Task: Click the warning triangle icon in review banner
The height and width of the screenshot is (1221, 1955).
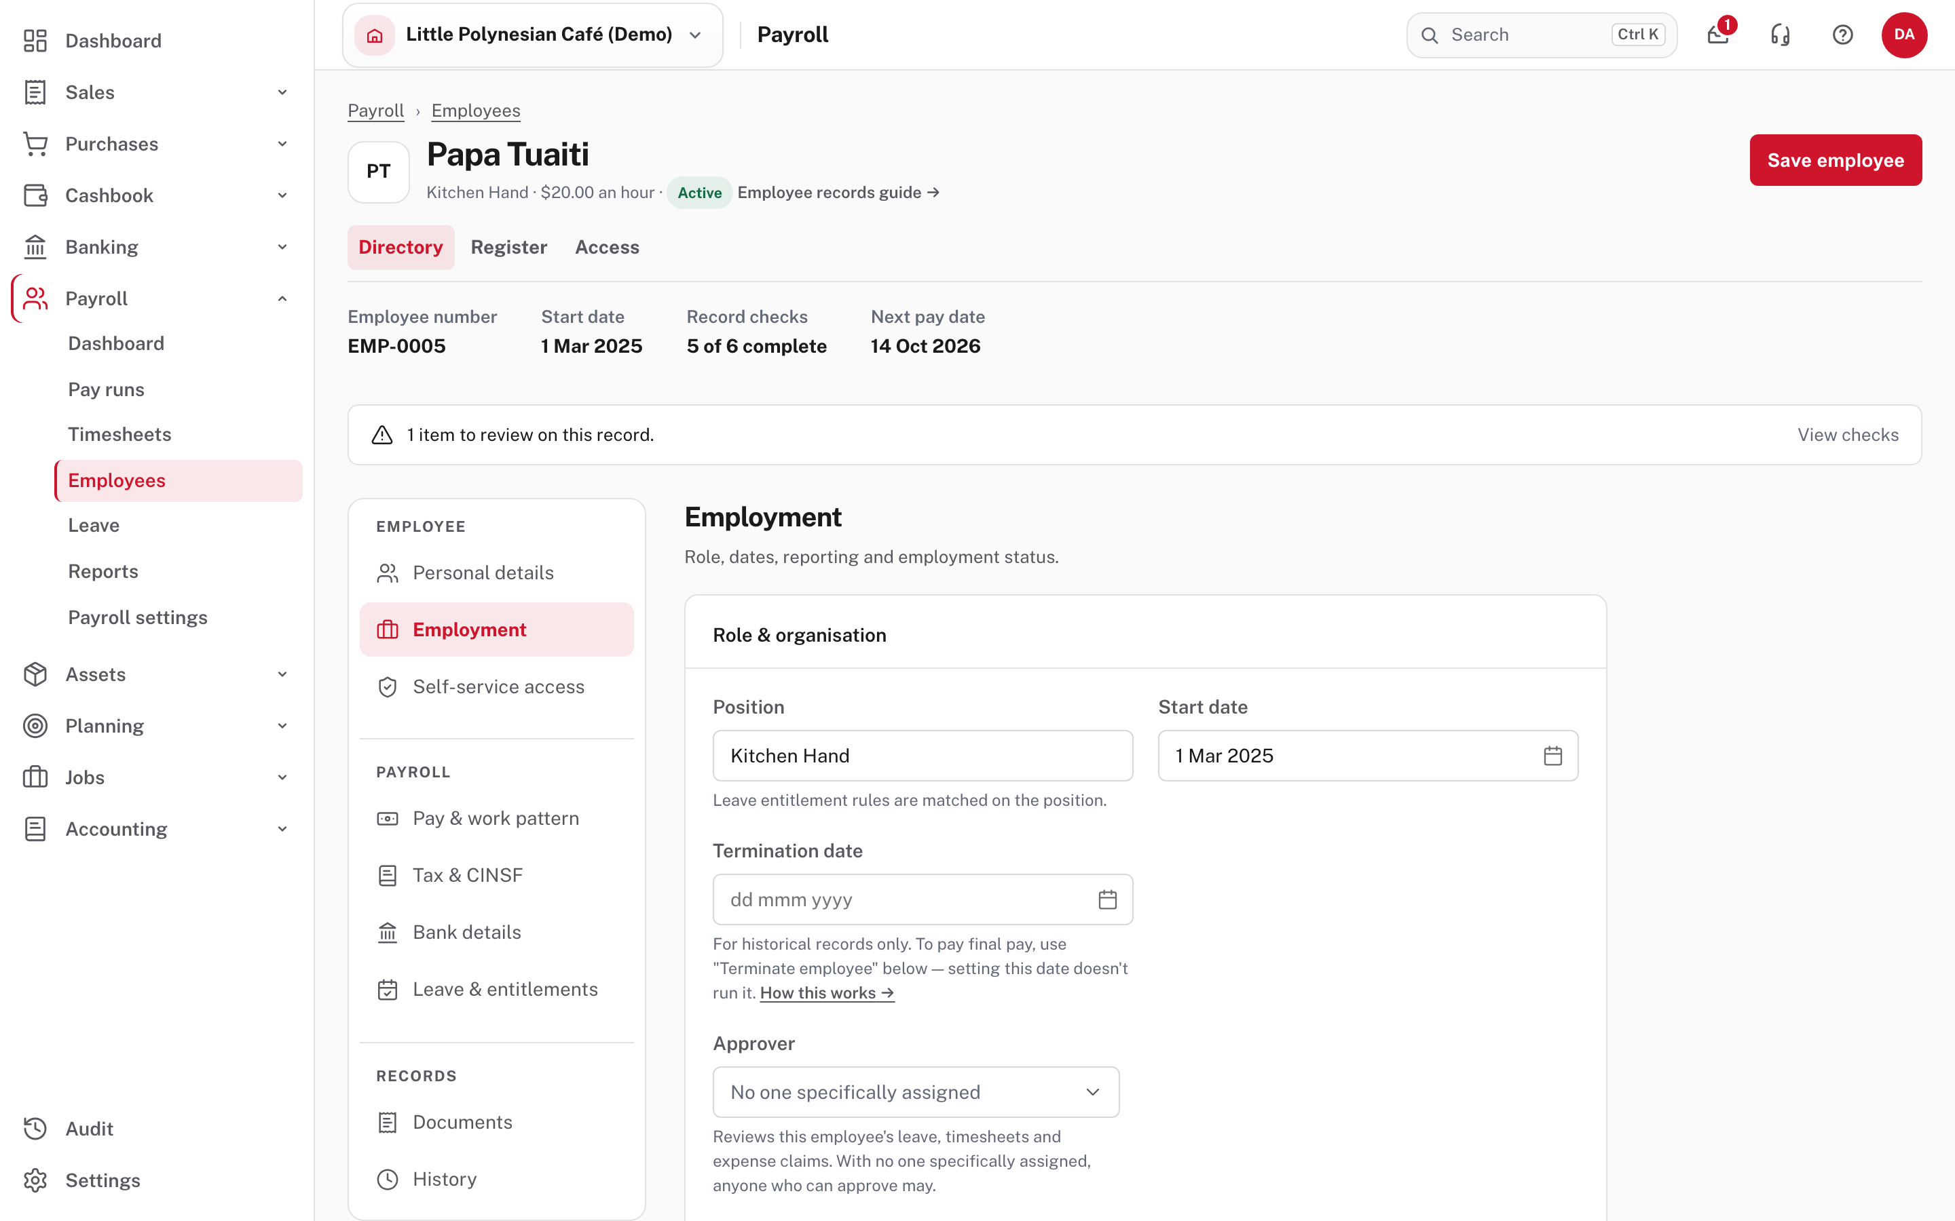Action: [x=382, y=435]
